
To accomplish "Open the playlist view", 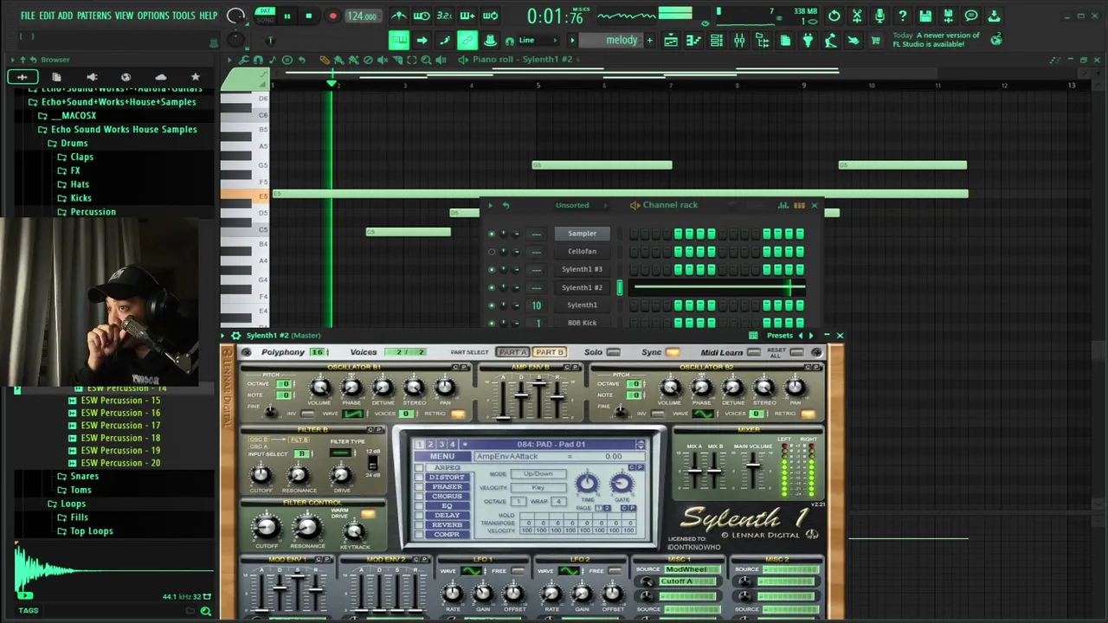I will point(671,41).
